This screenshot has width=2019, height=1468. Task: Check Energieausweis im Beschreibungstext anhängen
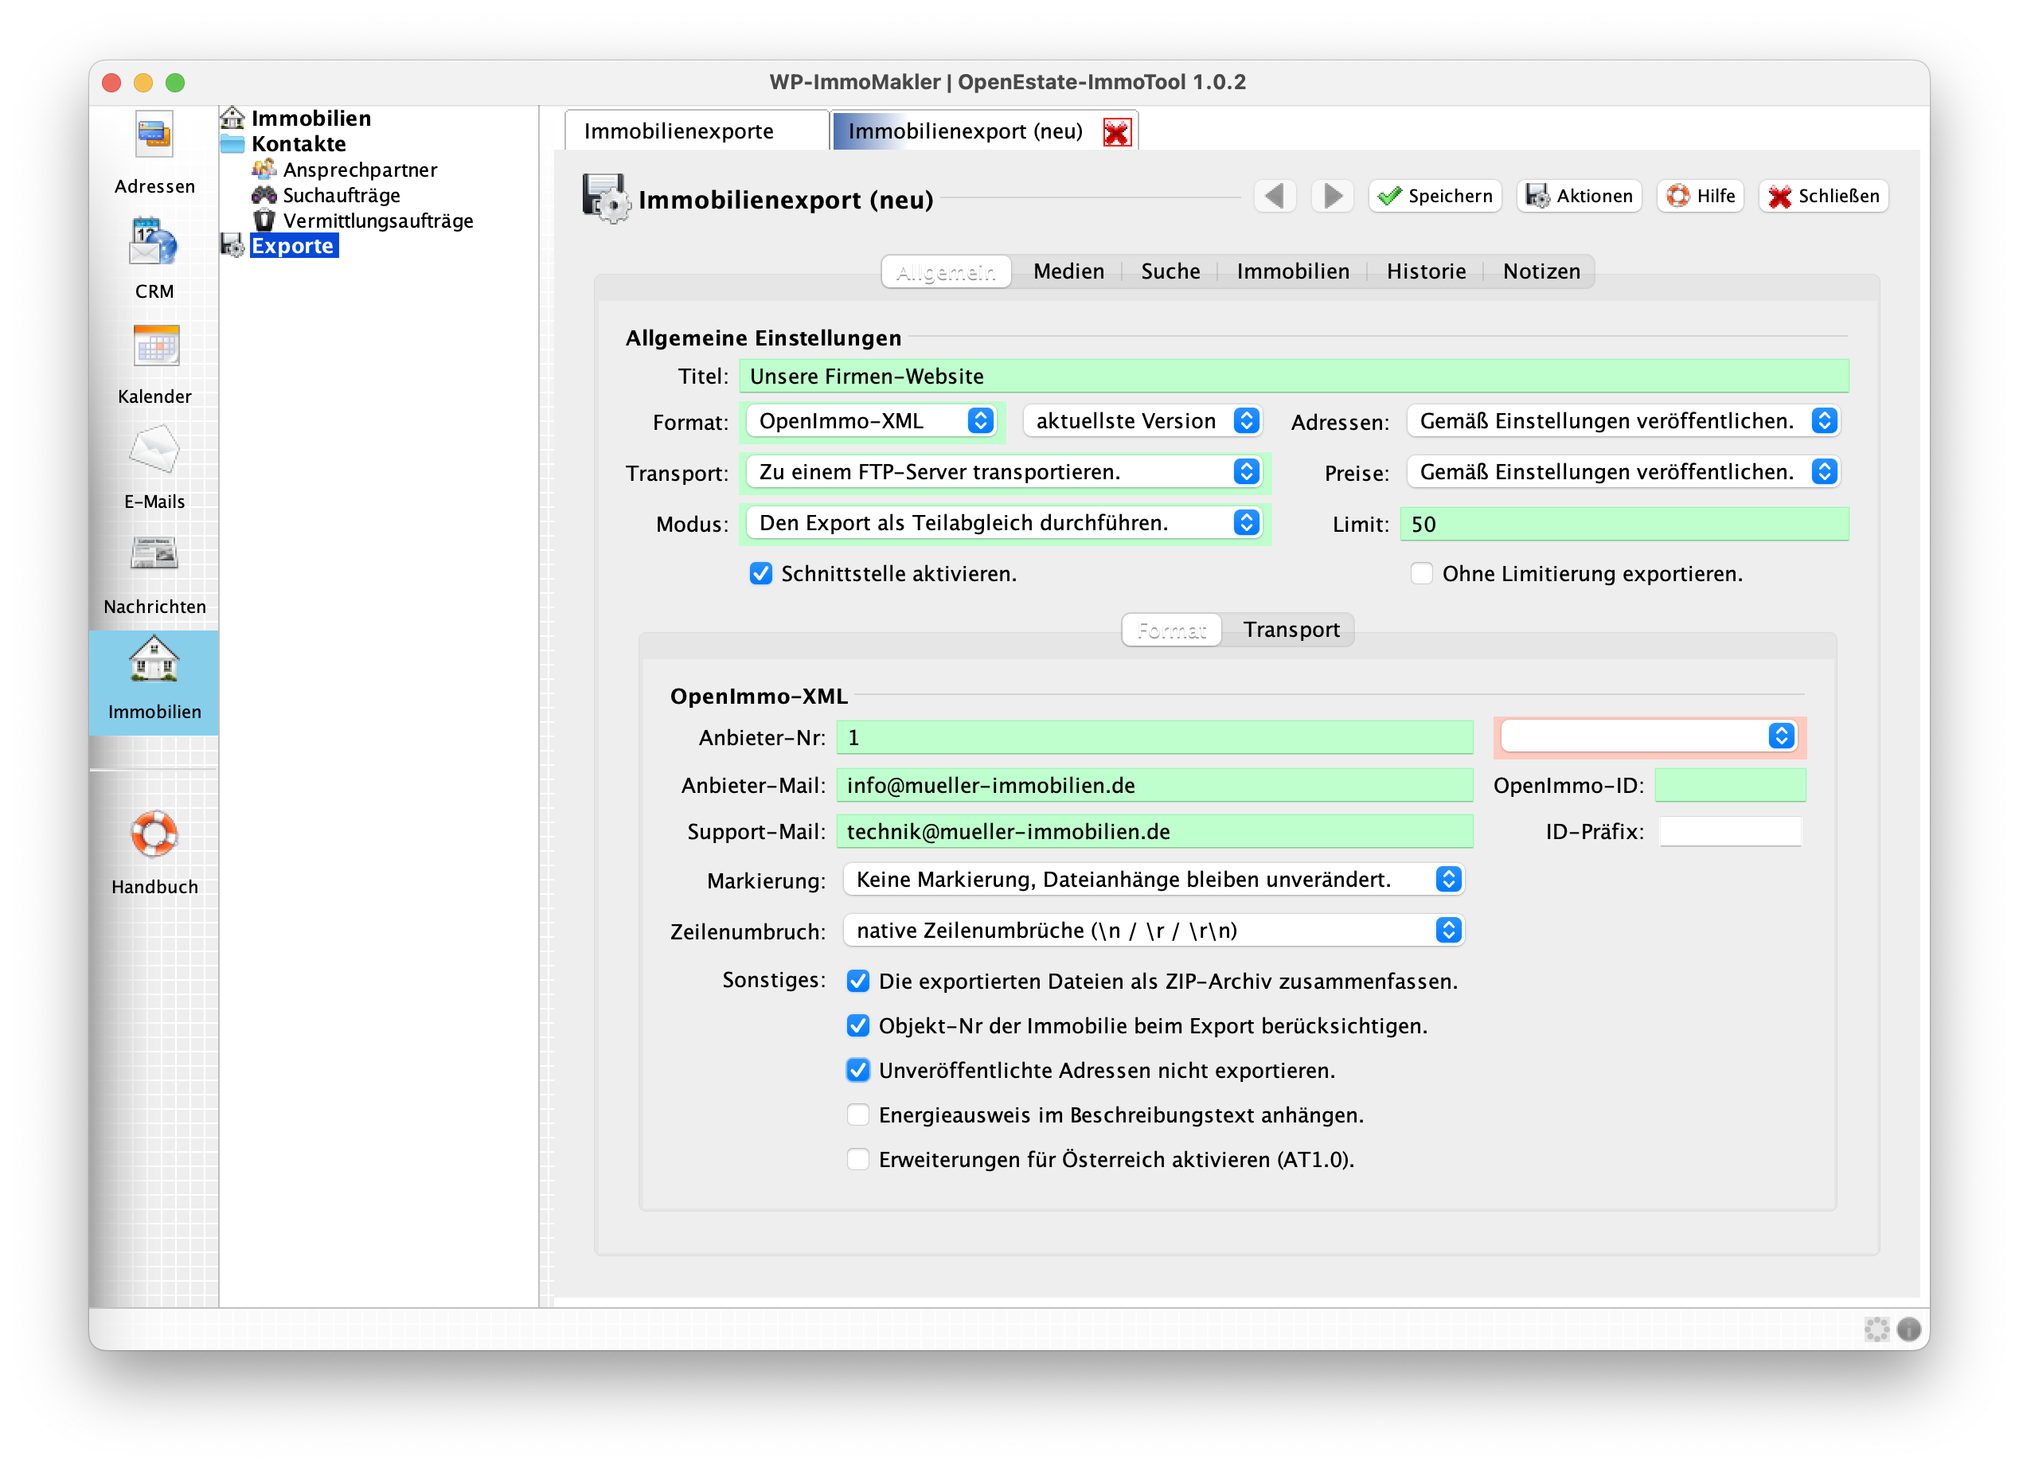(x=857, y=1115)
